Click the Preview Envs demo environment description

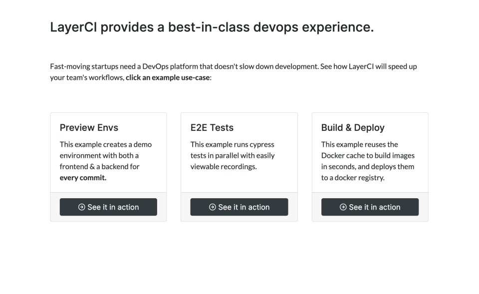click(x=106, y=155)
